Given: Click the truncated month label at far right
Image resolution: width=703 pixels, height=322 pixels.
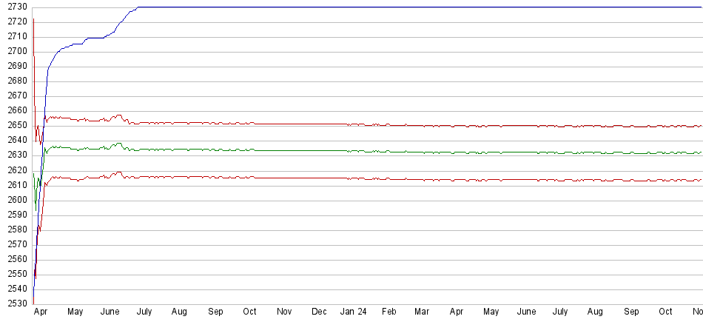Looking at the screenshot, I should (x=696, y=312).
